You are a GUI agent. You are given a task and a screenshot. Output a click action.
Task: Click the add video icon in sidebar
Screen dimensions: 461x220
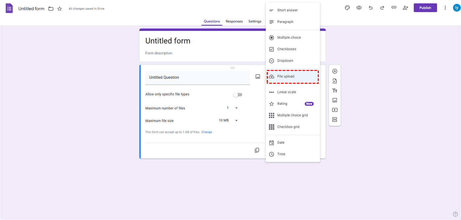click(335, 110)
